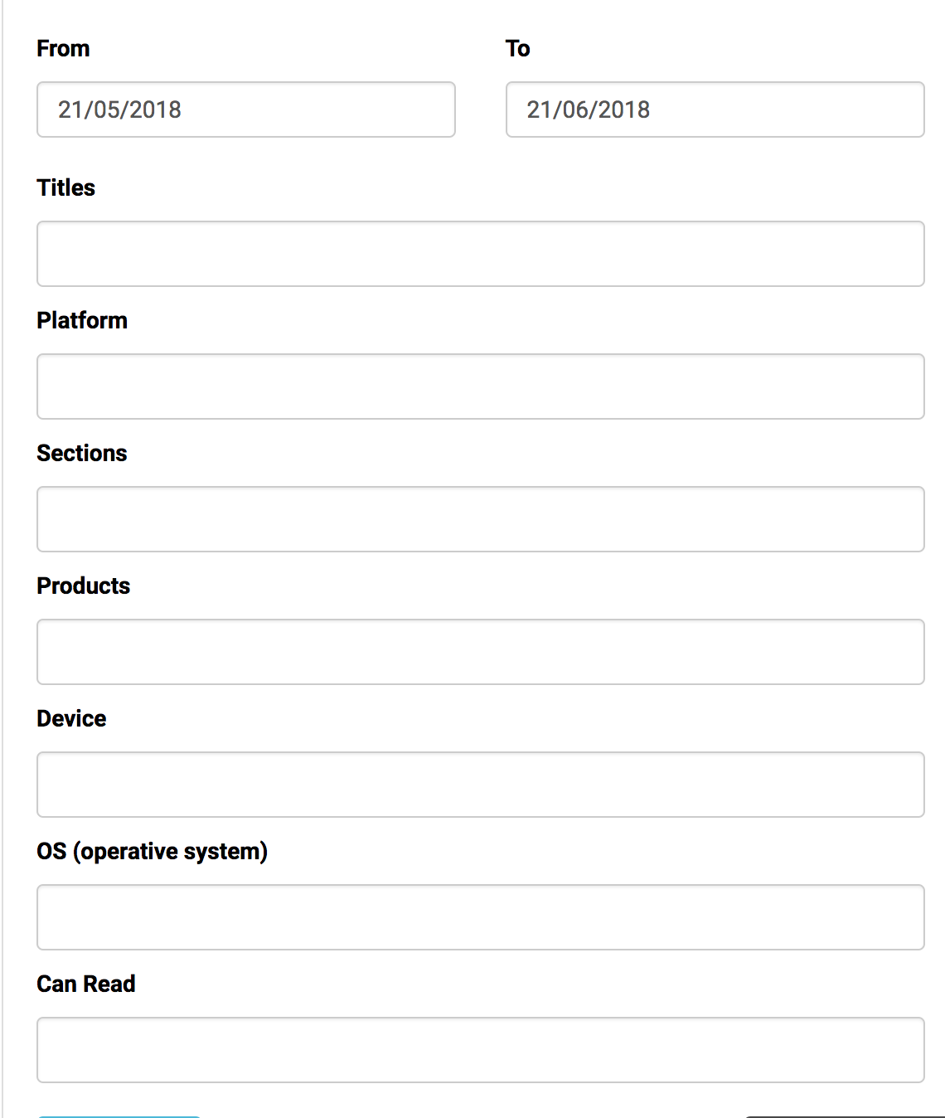The width and height of the screenshot is (945, 1118).
Task: Click the "Can Read" field label
Action: point(86,984)
